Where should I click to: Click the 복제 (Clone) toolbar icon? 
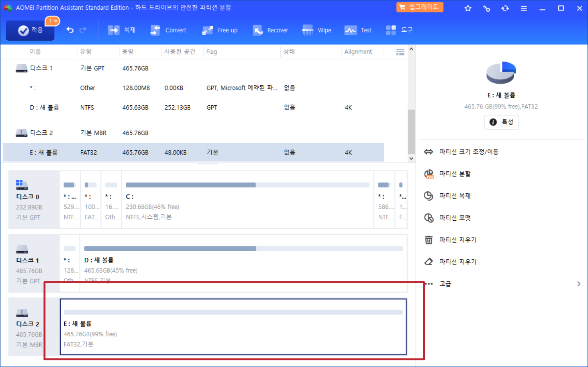(x=122, y=30)
